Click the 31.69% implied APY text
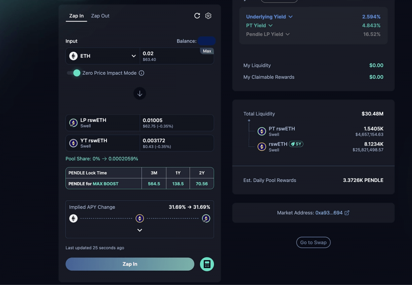 [x=190, y=207]
